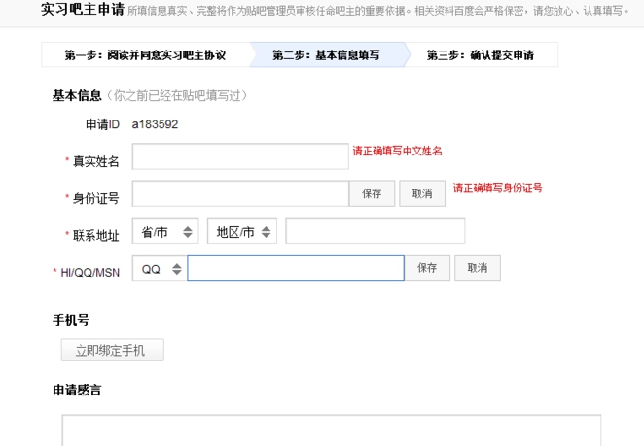
Task: Select step three 确认提交申请 tab
Action: [481, 54]
